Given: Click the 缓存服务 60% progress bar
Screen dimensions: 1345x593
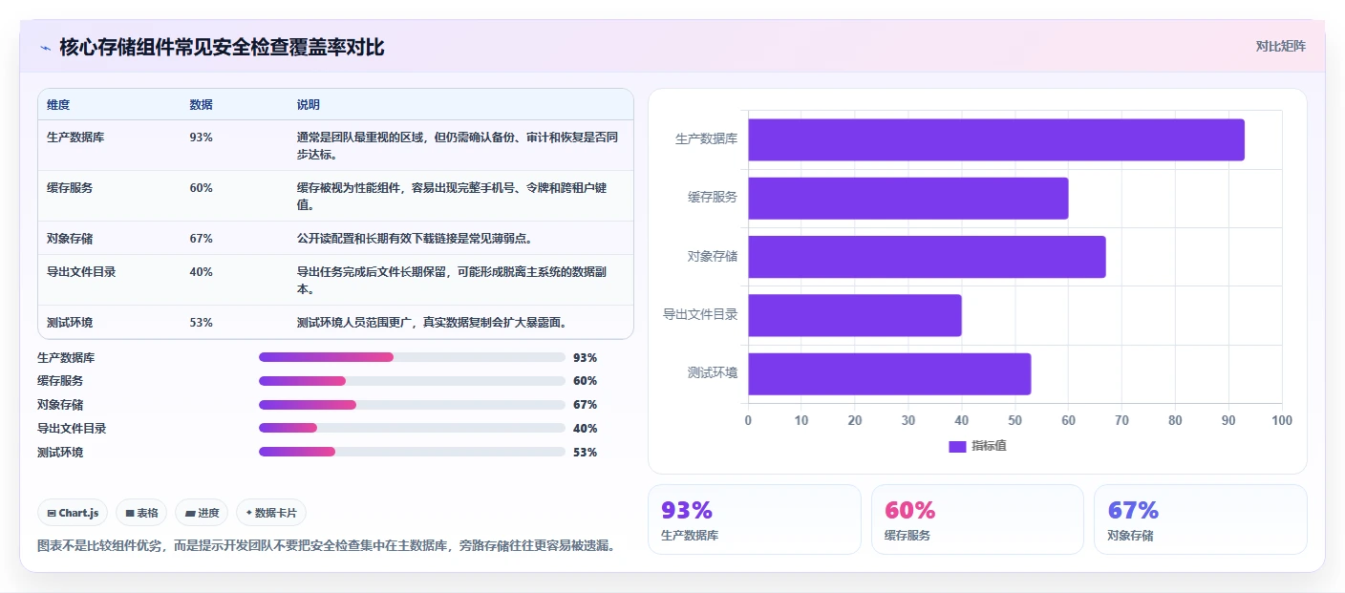Looking at the screenshot, I should pyautogui.click(x=412, y=381).
